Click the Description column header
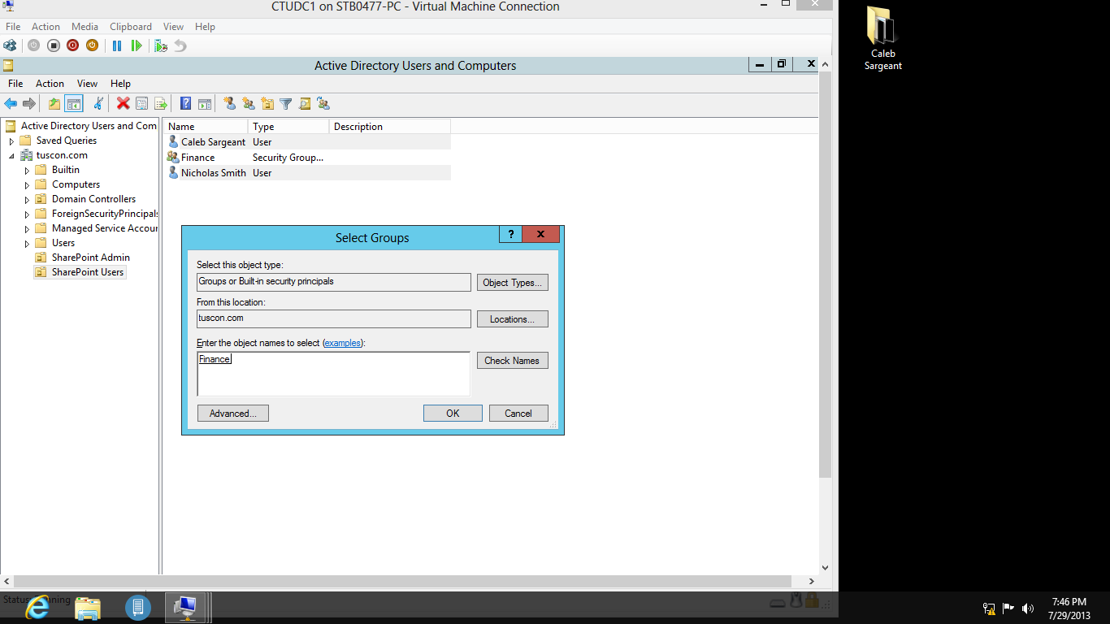Image resolution: width=1110 pixels, height=624 pixels. [x=390, y=127]
